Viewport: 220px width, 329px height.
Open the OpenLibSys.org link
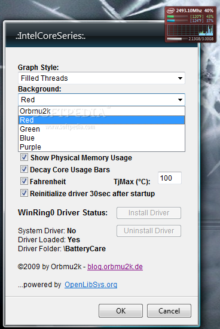point(91,285)
